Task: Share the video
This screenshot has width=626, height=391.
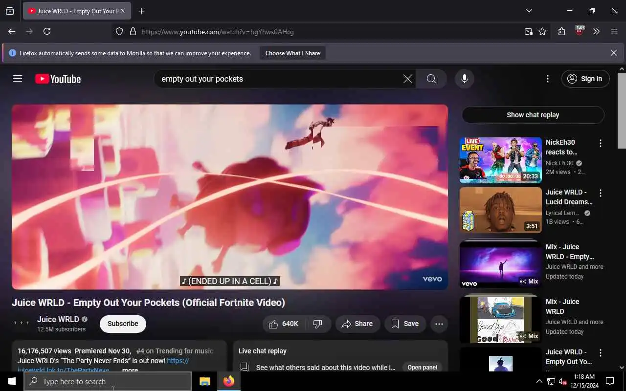Action: click(358, 324)
